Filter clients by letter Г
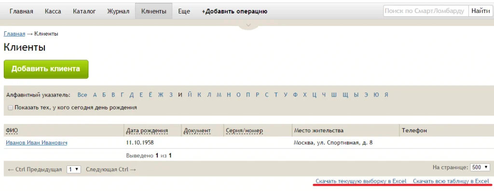The image size is (494, 191). click(x=122, y=95)
